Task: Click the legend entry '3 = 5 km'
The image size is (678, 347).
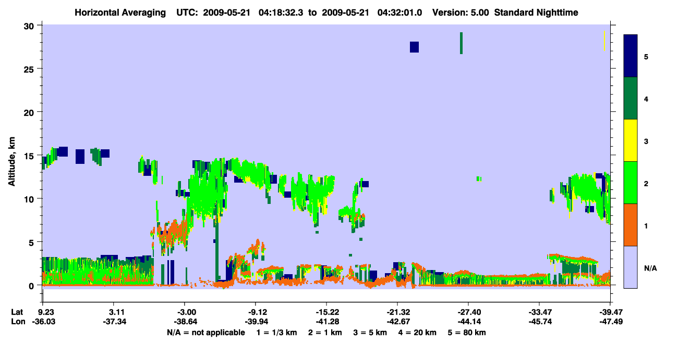Action: (371, 332)
